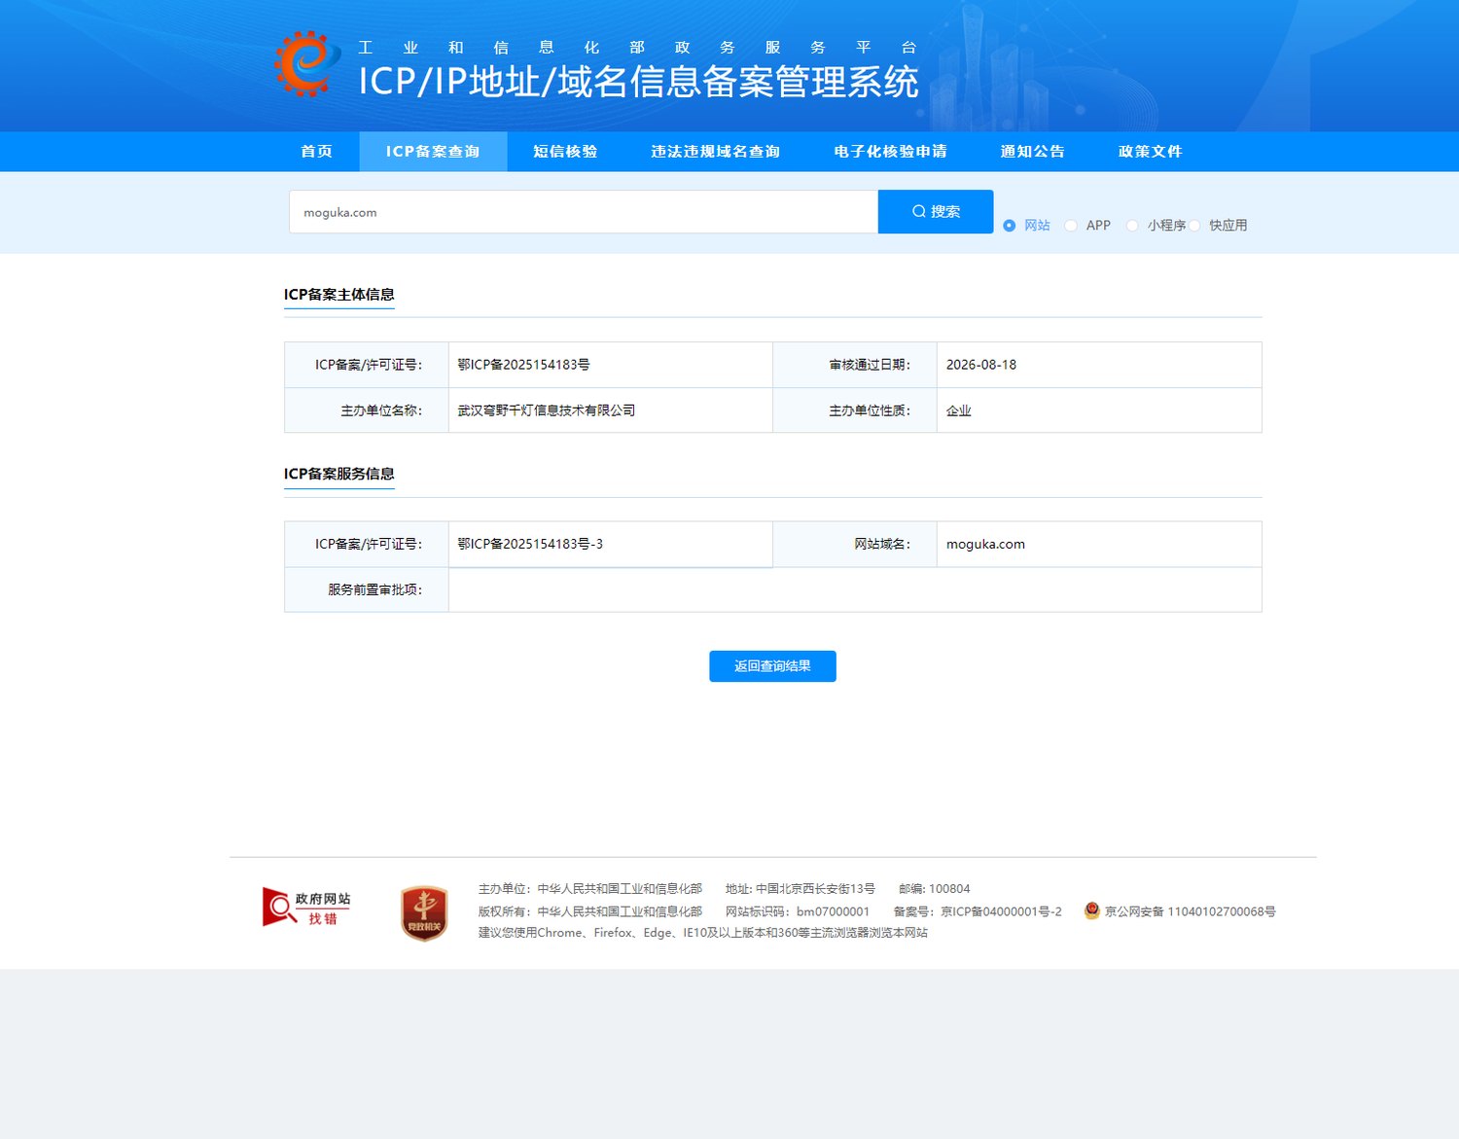1459x1139 pixels.
Task: Click the 返回查询结果 button
Action: (x=772, y=666)
